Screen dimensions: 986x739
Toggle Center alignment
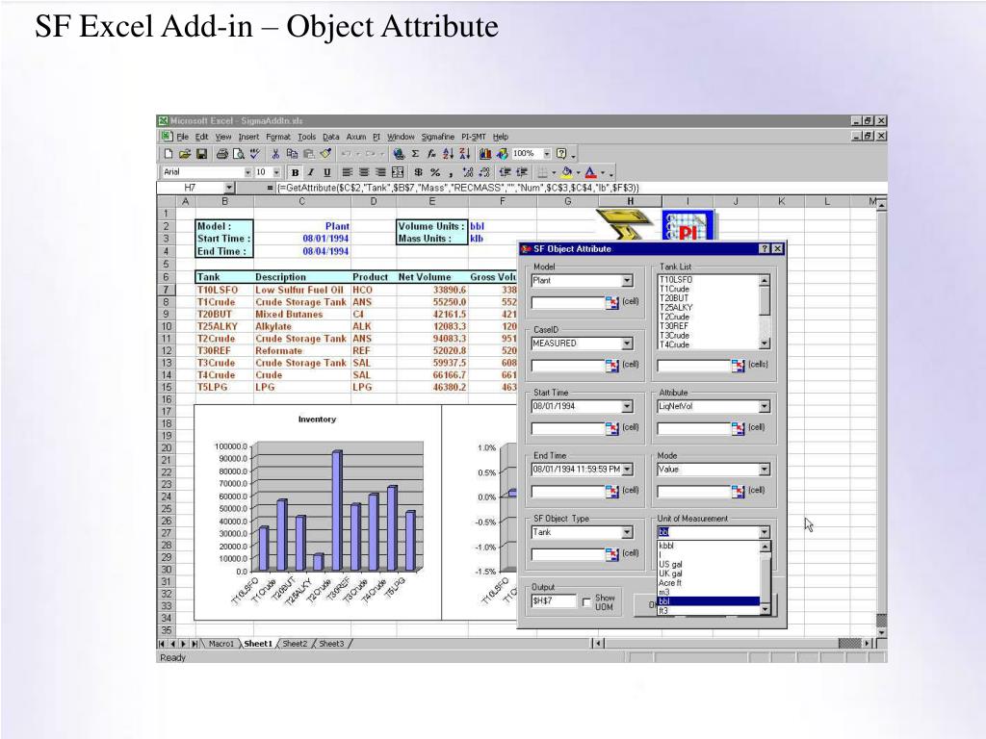363,172
